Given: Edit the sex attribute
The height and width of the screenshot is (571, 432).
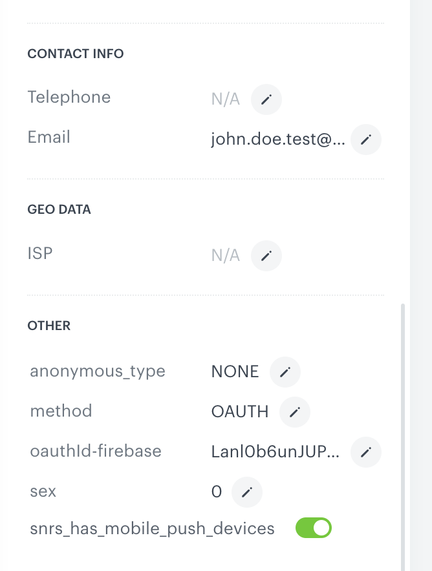Looking at the screenshot, I should coord(246,492).
